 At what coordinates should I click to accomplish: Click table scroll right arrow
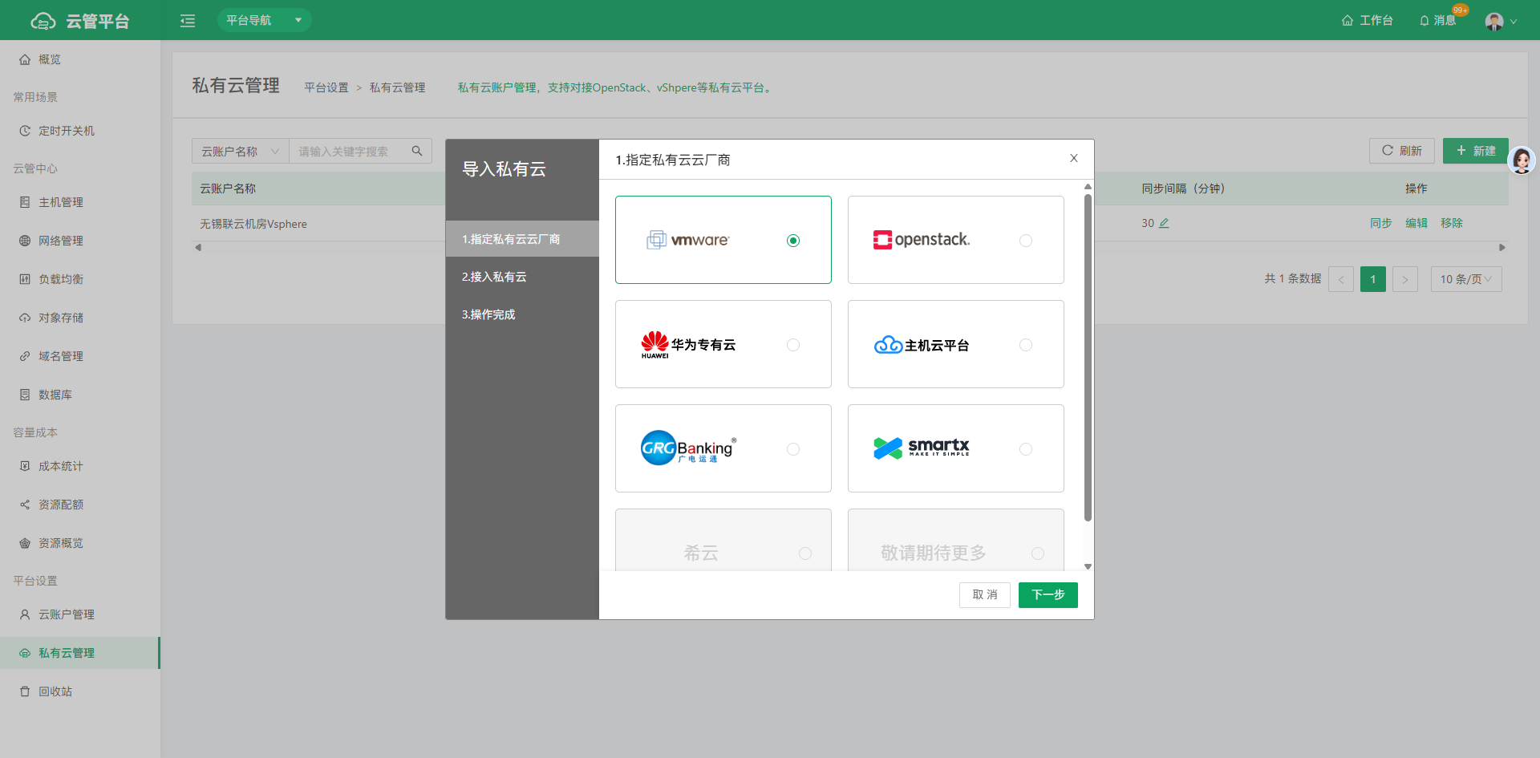1502,248
